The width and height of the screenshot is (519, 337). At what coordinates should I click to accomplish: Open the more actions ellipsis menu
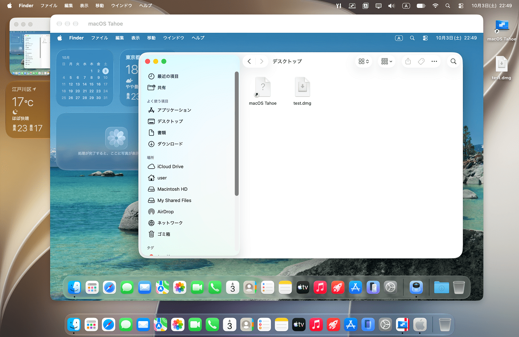coord(434,61)
